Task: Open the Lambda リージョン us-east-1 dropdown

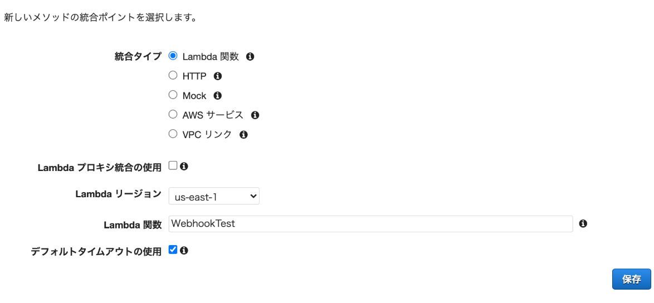Action: tap(214, 196)
